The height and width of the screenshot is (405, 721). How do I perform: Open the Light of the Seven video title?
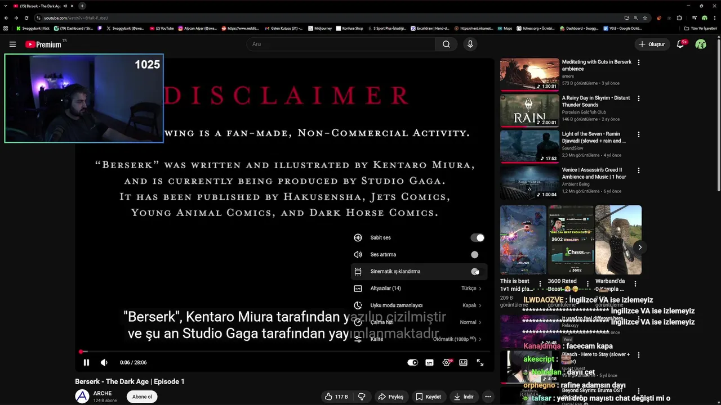coord(594,138)
